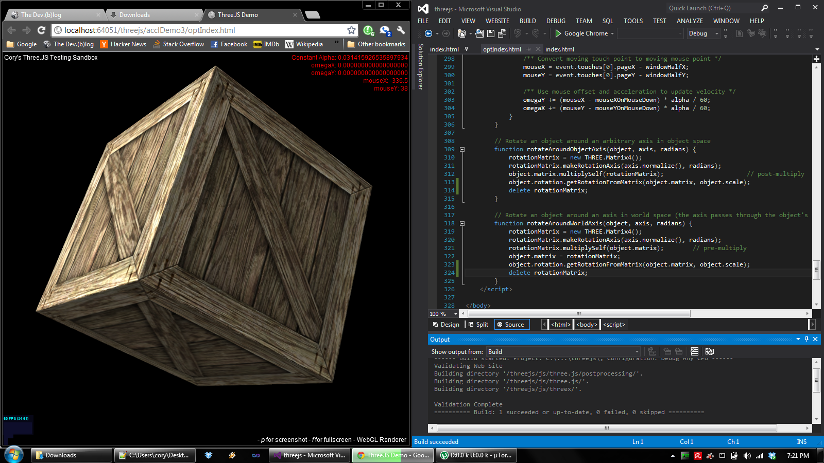
Task: Collapse the rotateAroundWorldAxis function outline
Action: coord(462,223)
